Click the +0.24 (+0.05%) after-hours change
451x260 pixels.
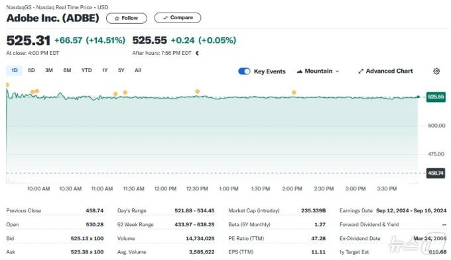point(204,40)
